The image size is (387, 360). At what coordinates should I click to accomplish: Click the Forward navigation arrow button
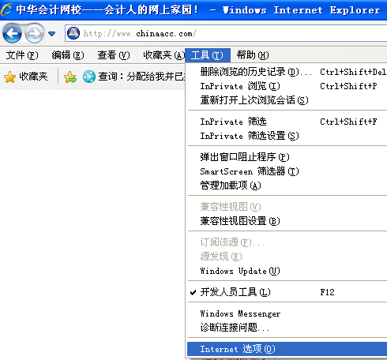[x=34, y=33]
